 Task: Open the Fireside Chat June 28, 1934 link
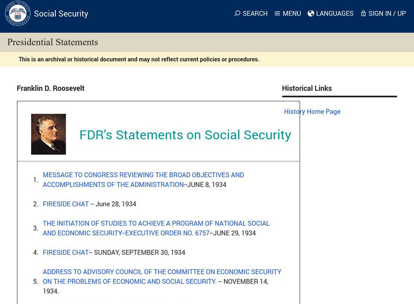[66, 204]
